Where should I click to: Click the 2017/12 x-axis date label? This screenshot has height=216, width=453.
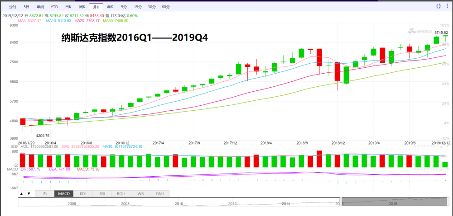230,142
